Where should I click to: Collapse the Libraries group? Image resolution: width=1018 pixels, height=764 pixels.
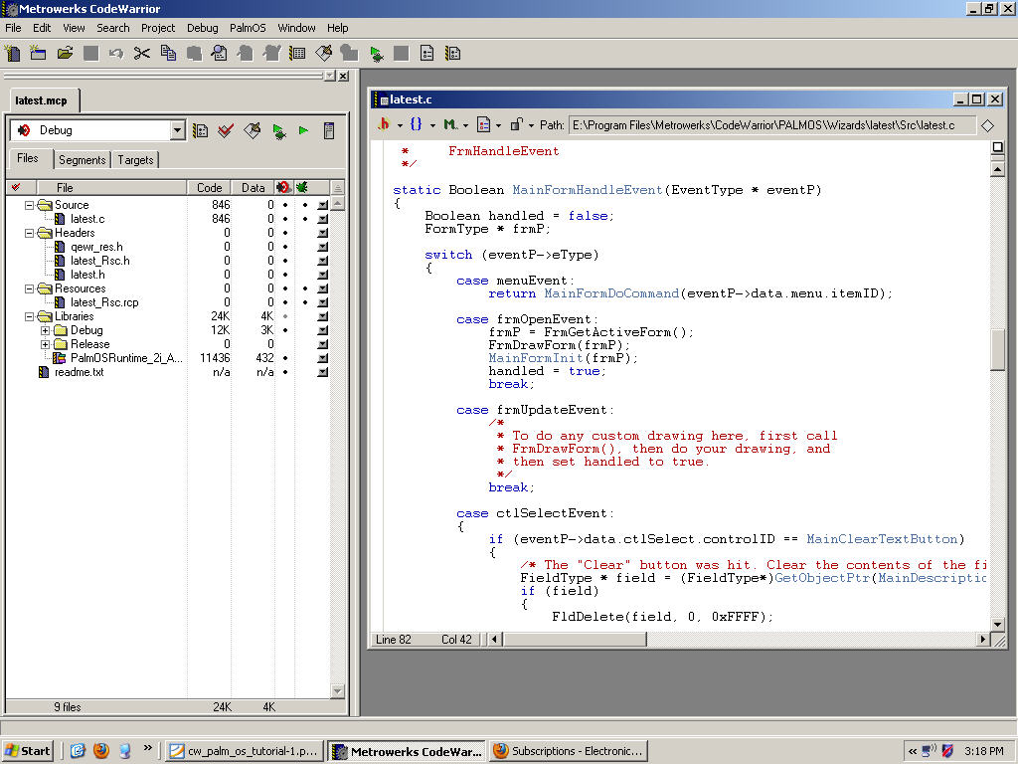click(29, 316)
